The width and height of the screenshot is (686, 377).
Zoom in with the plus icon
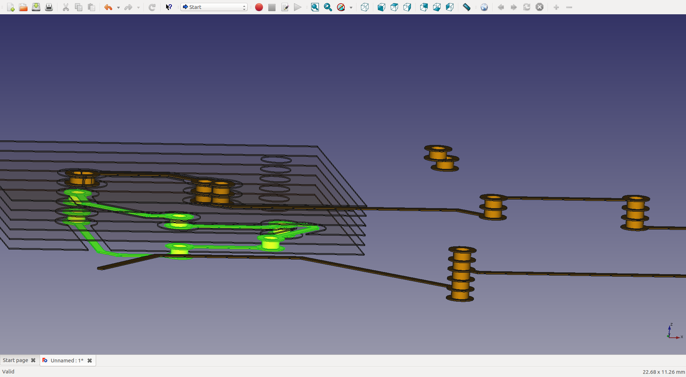point(556,7)
